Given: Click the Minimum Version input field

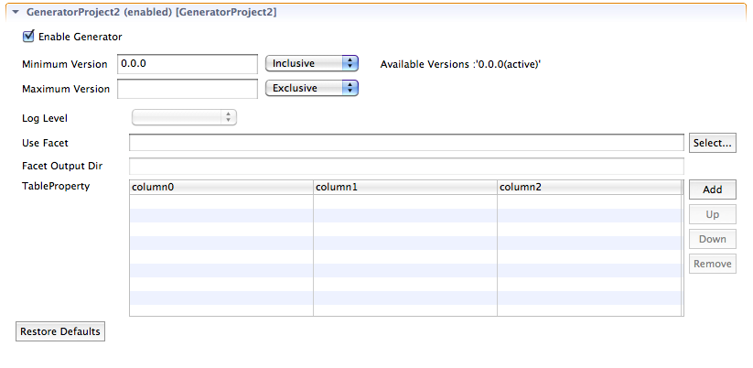Looking at the screenshot, I should pyautogui.click(x=188, y=64).
